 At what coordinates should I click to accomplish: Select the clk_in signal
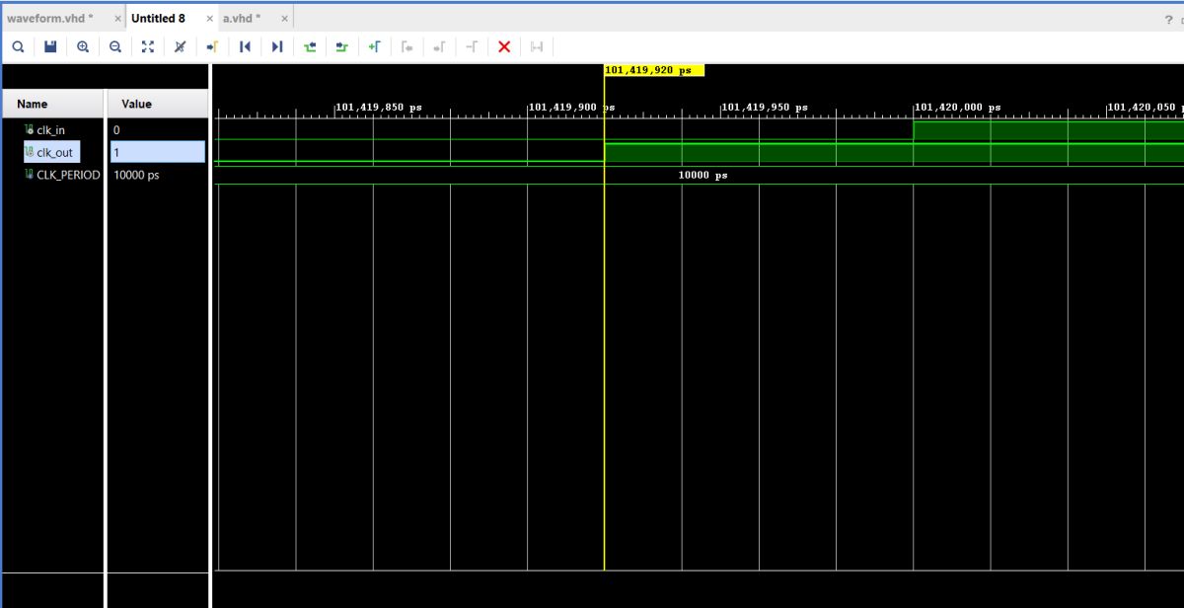pos(52,129)
